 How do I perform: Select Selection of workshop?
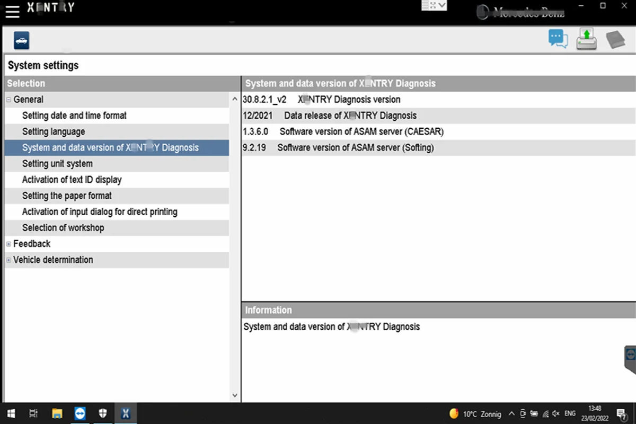point(117,228)
